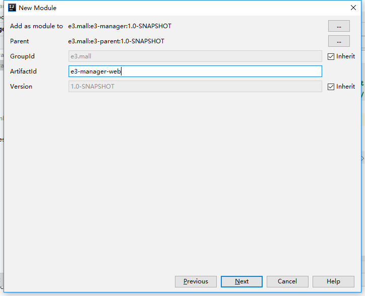Toggle the Inherit checkbox for Version
365x296 pixels.
click(x=331, y=87)
